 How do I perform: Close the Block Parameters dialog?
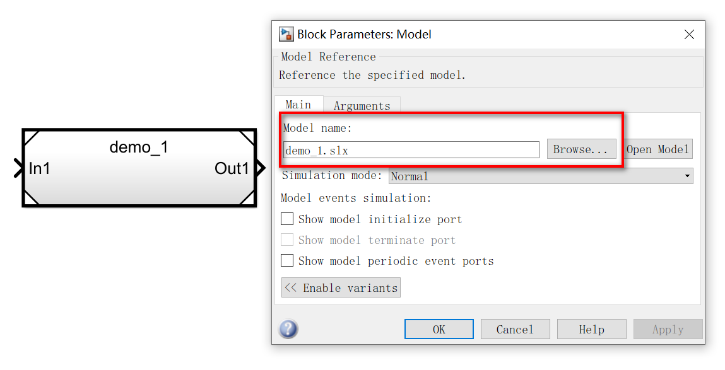689,35
